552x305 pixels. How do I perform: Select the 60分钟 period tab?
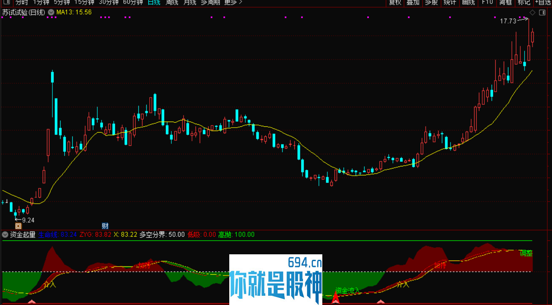[133, 2]
